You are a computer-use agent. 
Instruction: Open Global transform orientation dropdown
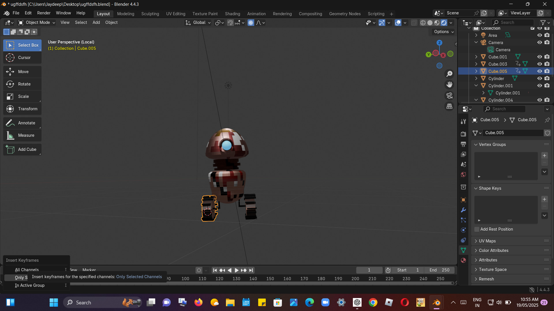pos(198,22)
